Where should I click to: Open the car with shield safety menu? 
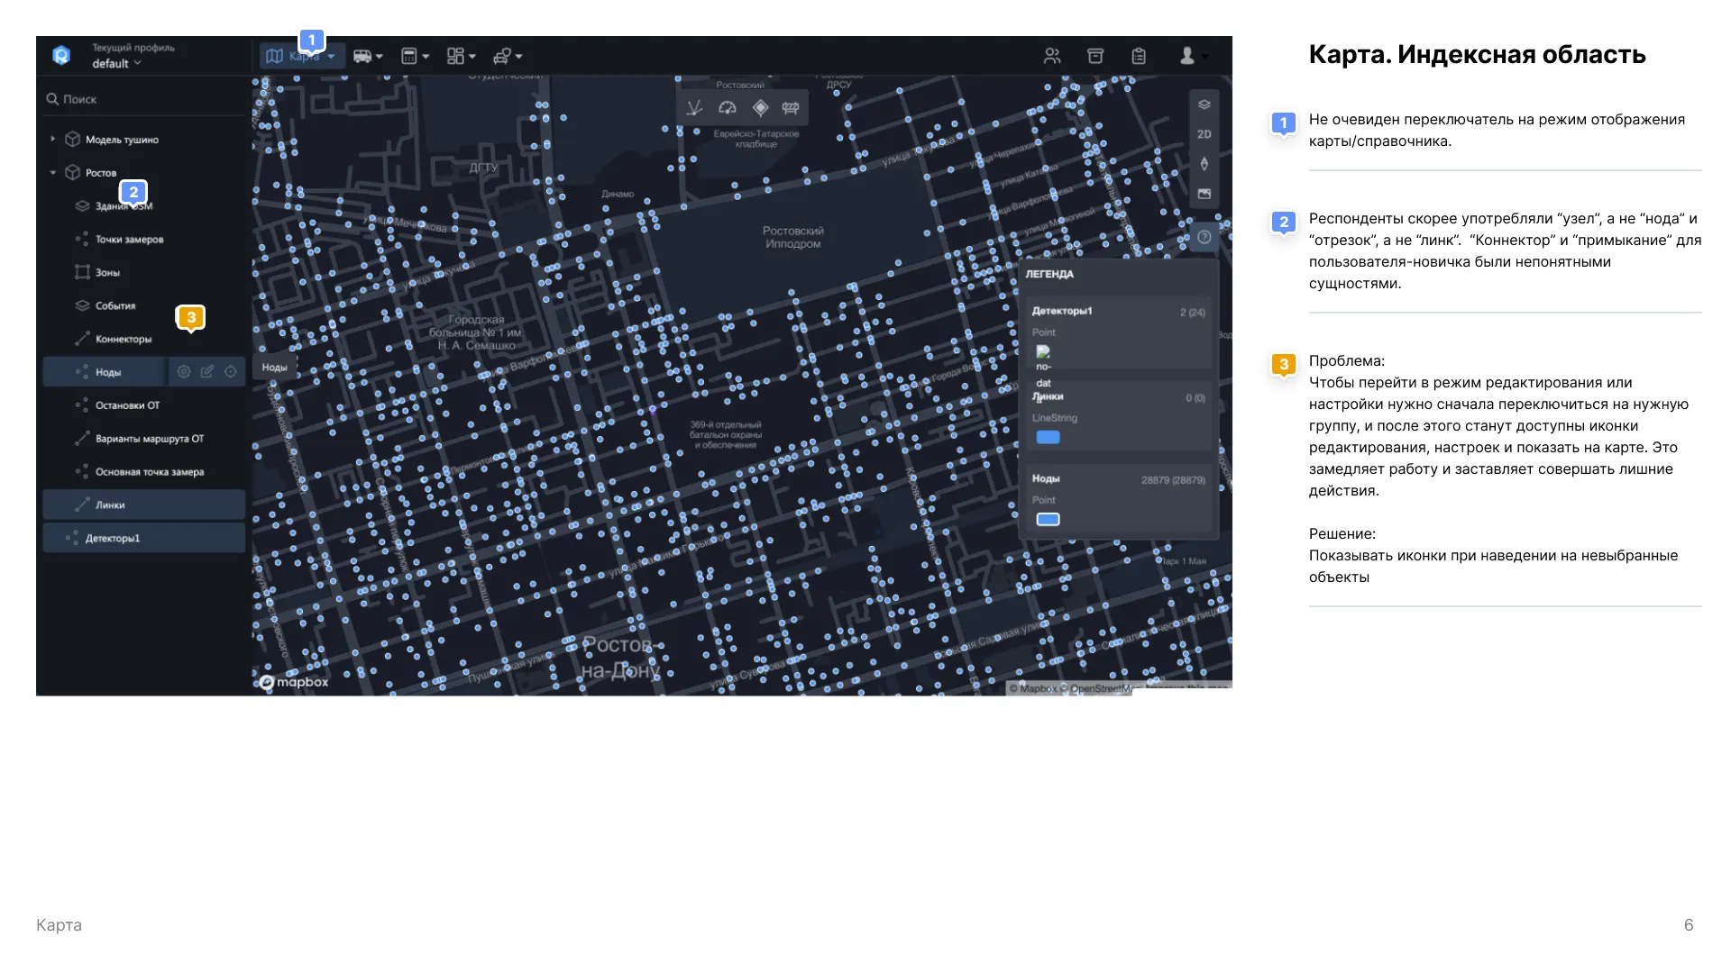tap(508, 56)
